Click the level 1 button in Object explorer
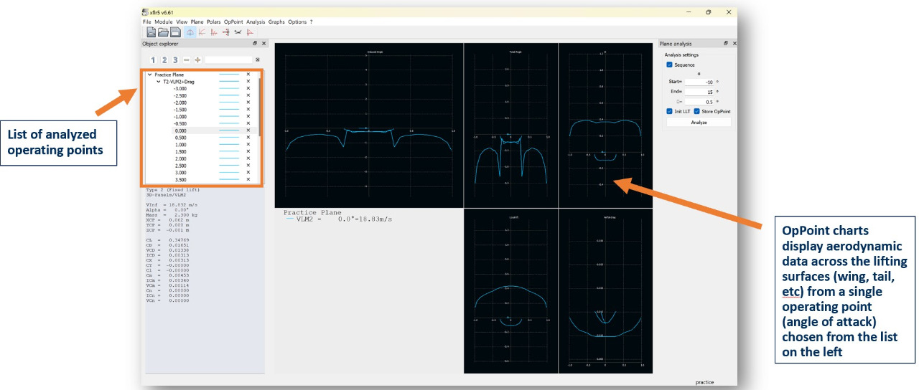Viewport: 919px width, 390px height. point(153,60)
